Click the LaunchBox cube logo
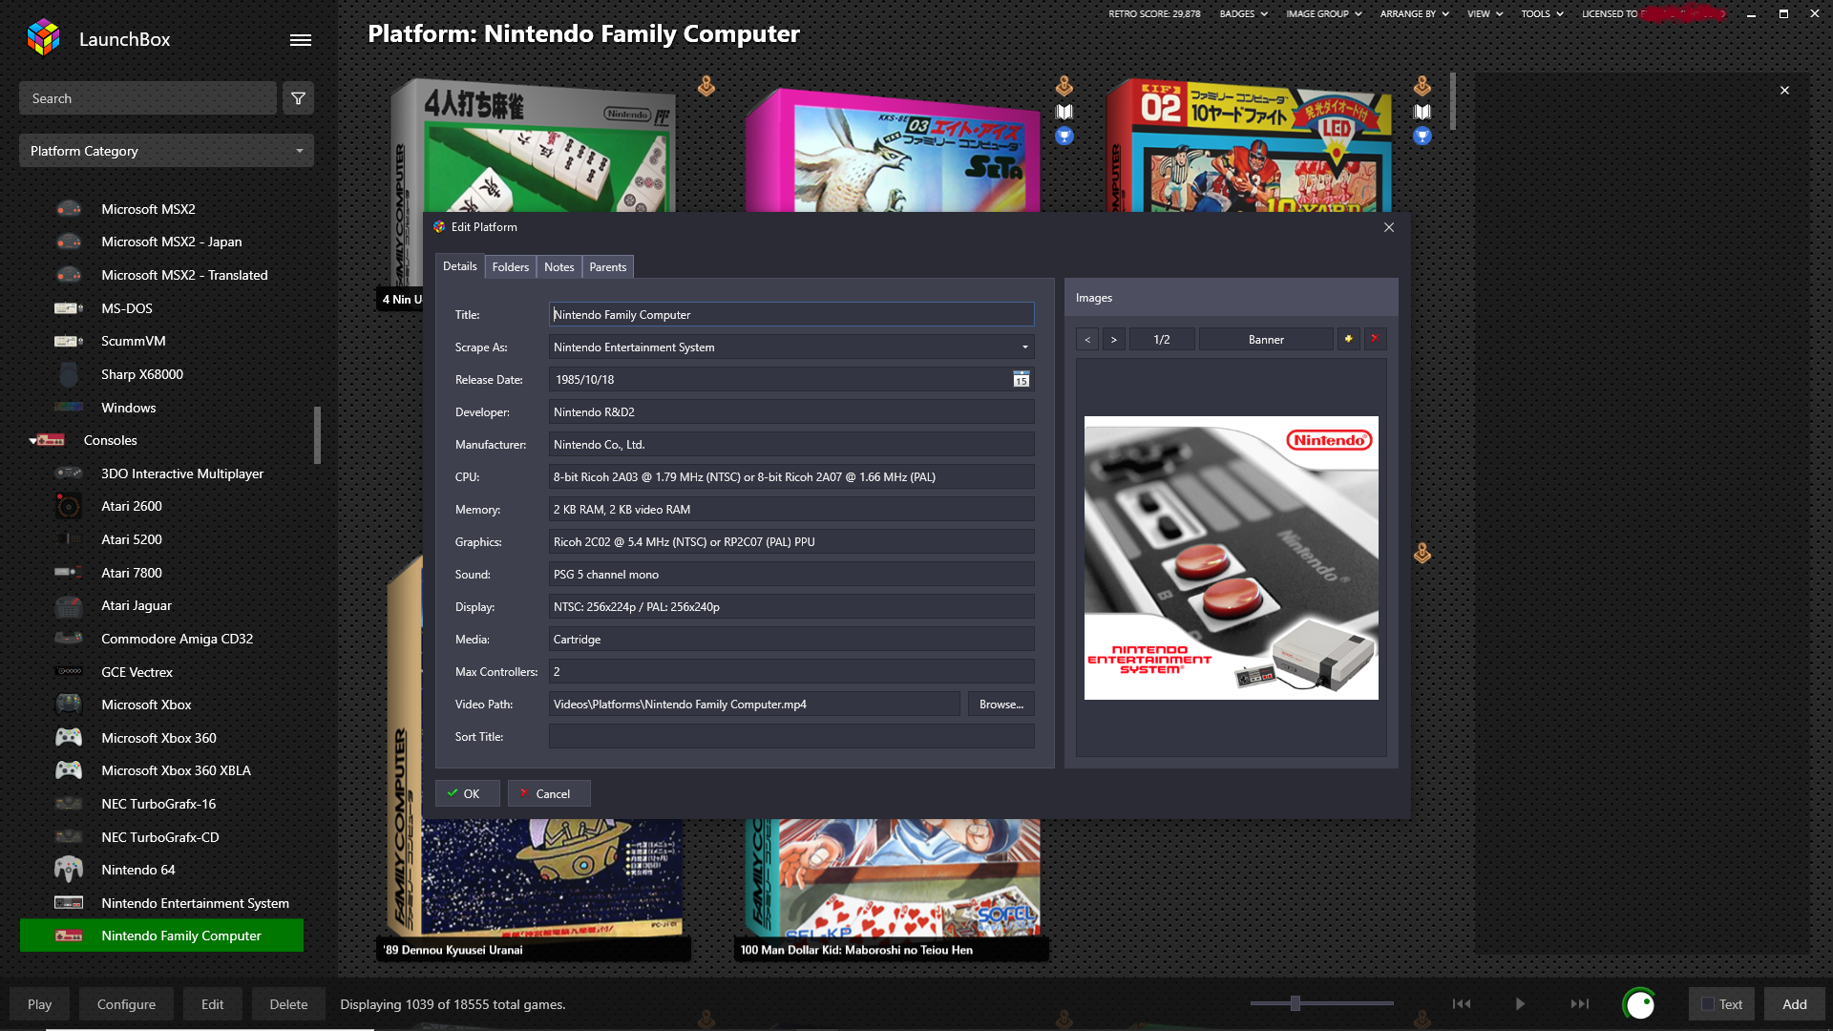The image size is (1833, 1031). coord(44,38)
